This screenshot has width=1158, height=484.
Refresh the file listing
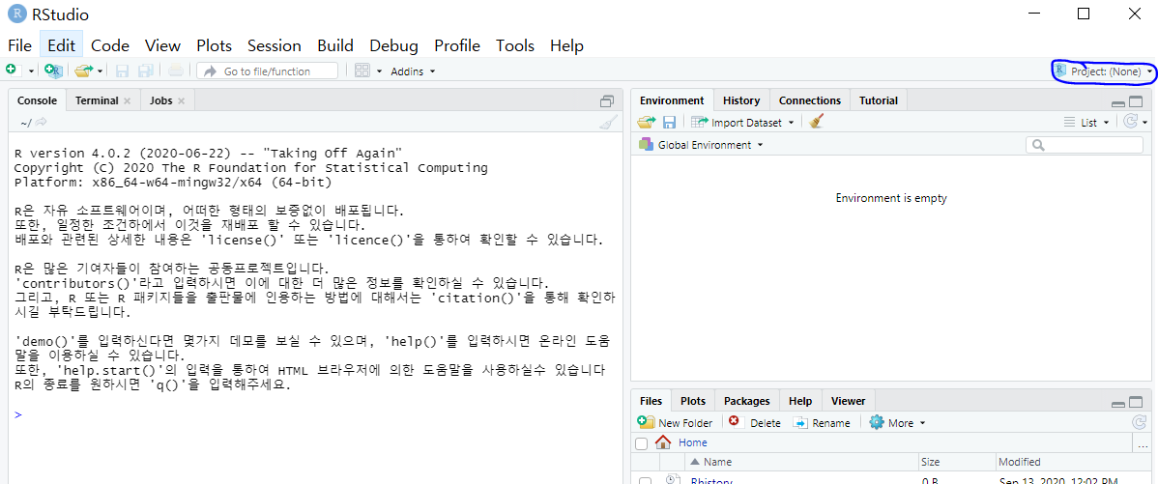(x=1139, y=422)
